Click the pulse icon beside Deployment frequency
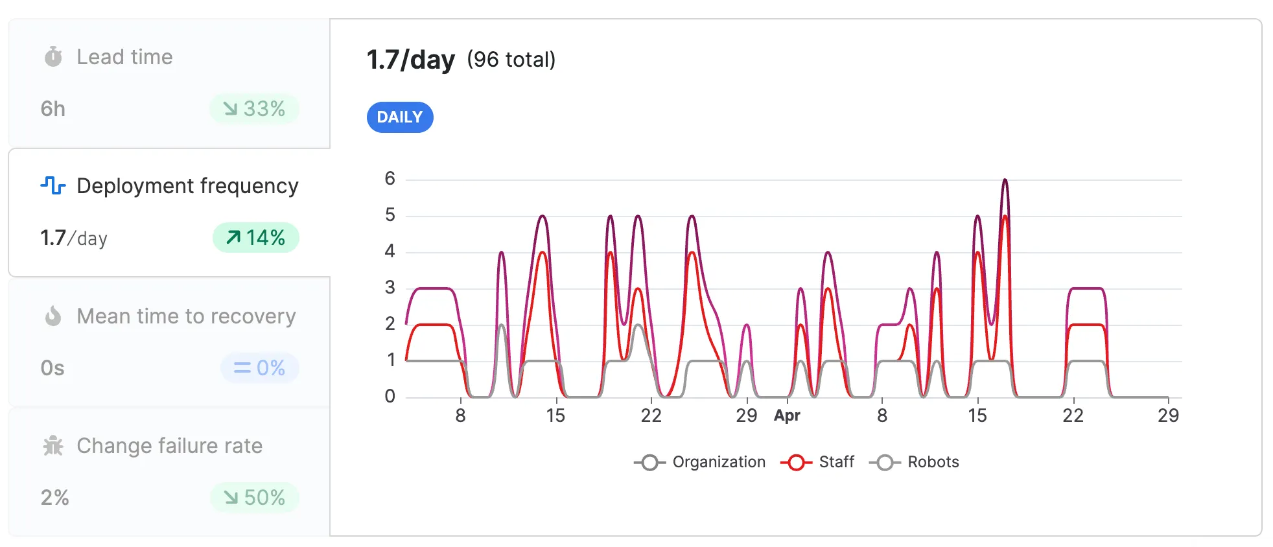The width and height of the screenshot is (1273, 547). (x=53, y=186)
